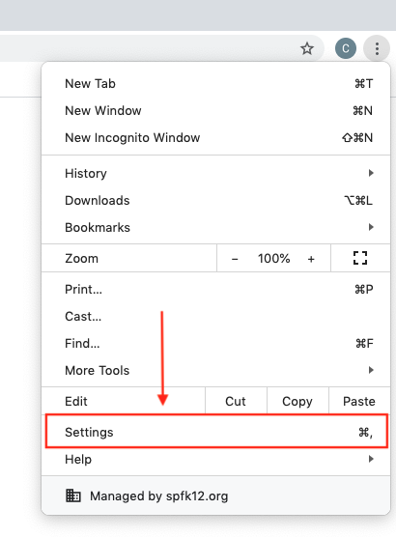The image size is (396, 538).
Task: Expand the Bookmarks submenu arrow
Action: click(x=371, y=227)
